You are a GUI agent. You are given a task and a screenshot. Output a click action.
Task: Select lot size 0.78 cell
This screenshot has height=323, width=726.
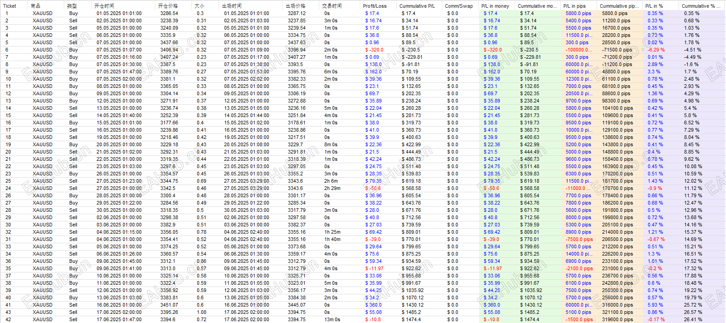[x=202, y=232]
